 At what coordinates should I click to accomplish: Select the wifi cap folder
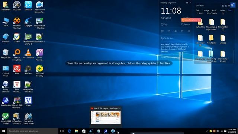(x=223, y=39)
